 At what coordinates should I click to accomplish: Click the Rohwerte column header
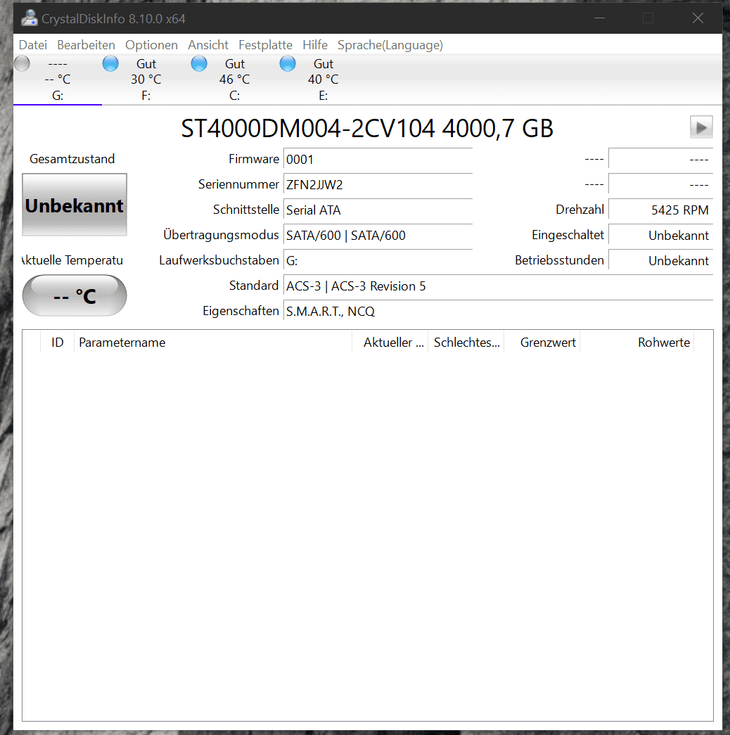tap(637, 343)
